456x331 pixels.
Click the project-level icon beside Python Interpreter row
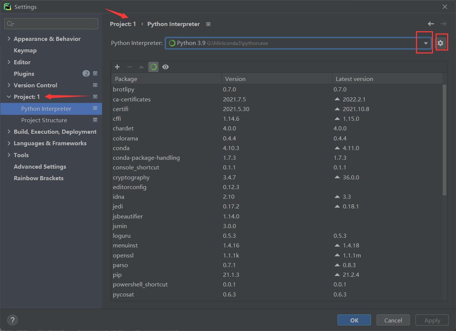(95, 108)
